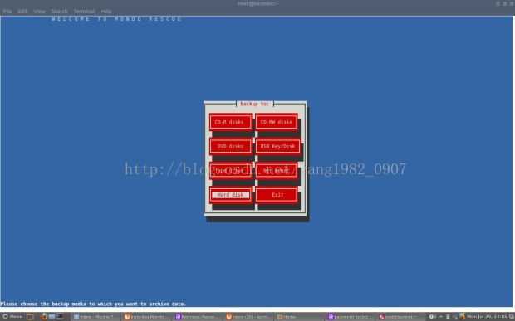This screenshot has width=515, height=321.
Task: Switch to the Home folder taskbar window
Action: (x=298, y=317)
